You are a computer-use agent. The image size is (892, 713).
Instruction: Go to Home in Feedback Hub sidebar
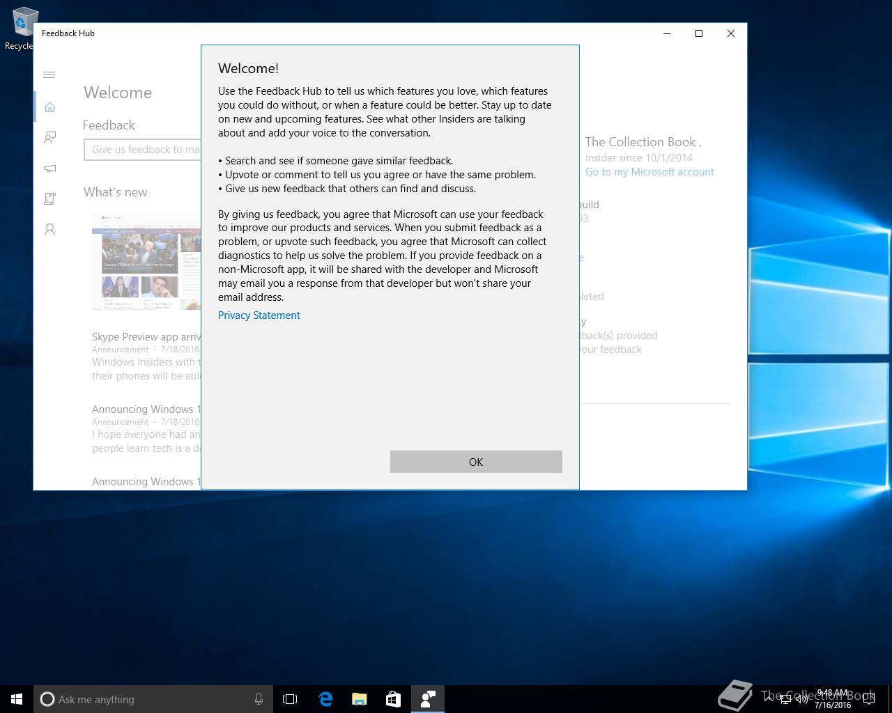point(49,107)
